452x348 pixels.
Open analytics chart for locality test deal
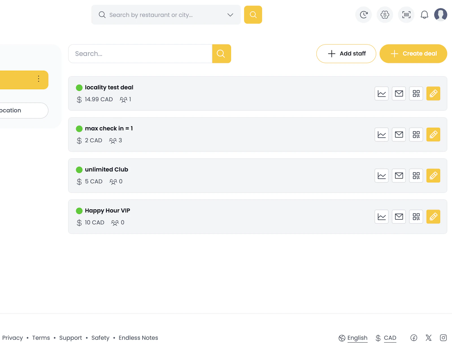pos(381,93)
